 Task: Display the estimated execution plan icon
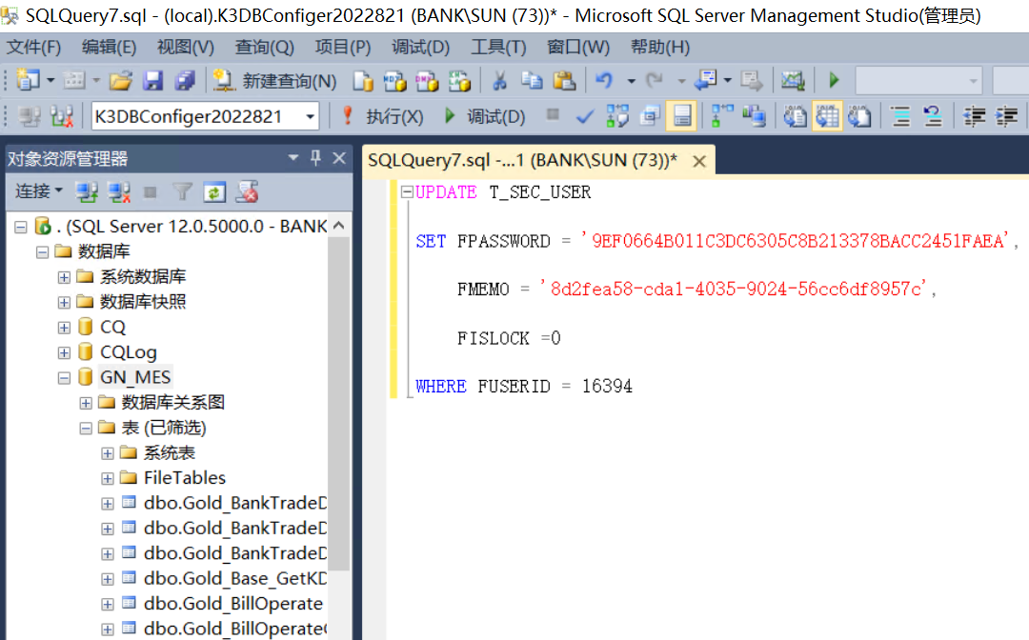click(x=616, y=116)
